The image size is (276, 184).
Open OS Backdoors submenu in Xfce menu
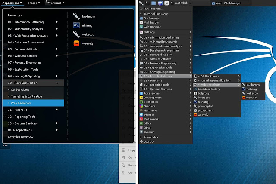click(x=216, y=76)
